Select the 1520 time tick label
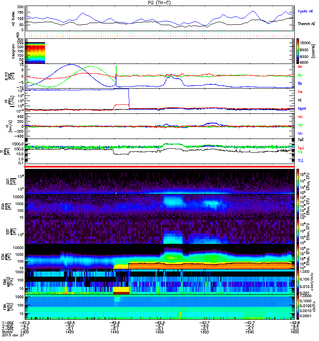Viewport: 319px width, 341px height. tap(205, 332)
